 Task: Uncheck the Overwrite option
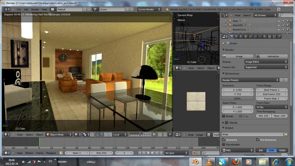tap(224, 140)
